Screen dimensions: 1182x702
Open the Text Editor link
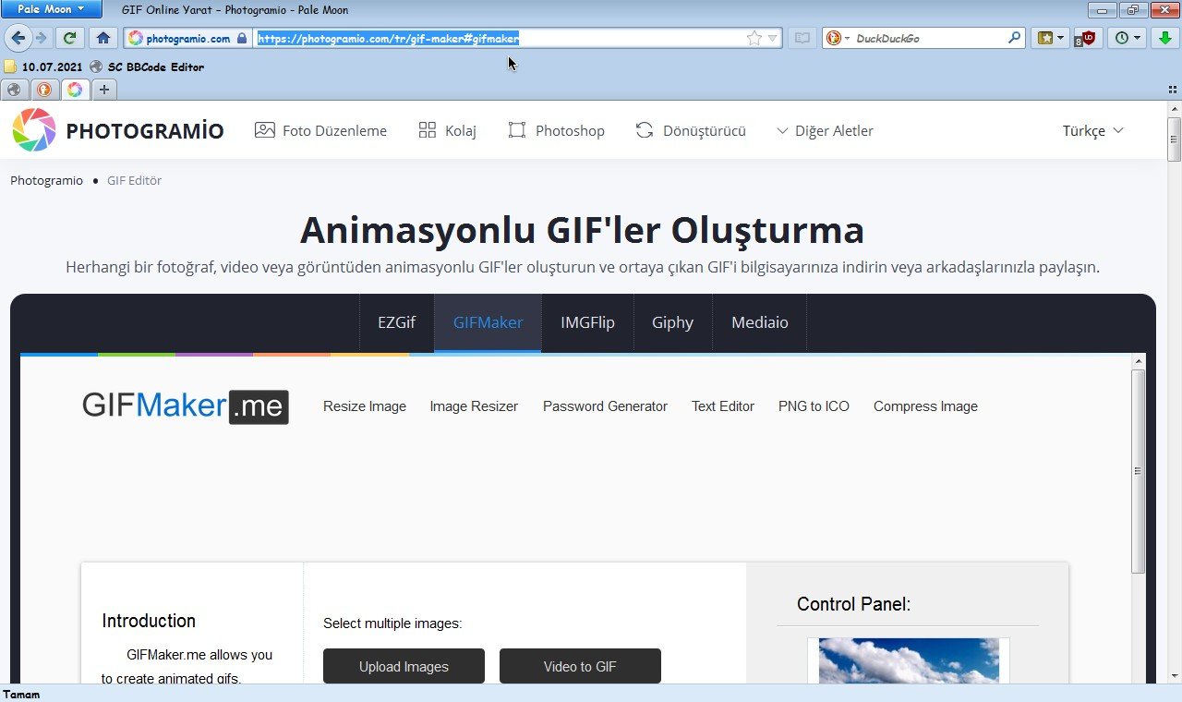point(723,406)
